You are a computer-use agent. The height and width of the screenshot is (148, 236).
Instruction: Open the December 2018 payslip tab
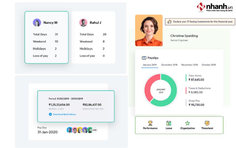coord(169,65)
